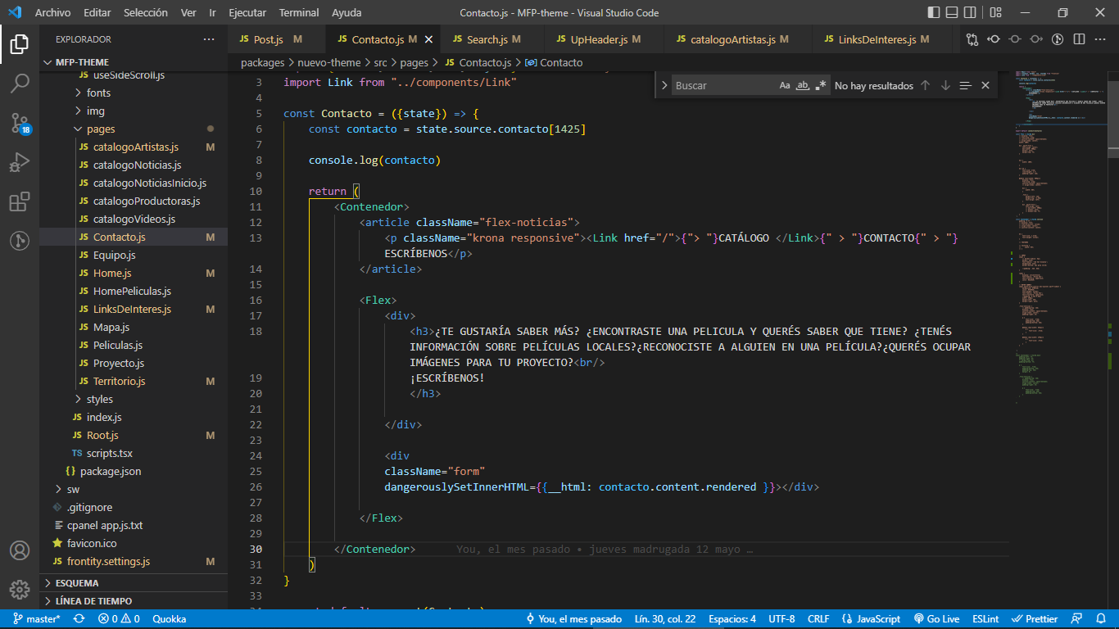Viewport: 1119px width, 629px height.
Task: Toggle whole word match in find widget
Action: [803, 85]
